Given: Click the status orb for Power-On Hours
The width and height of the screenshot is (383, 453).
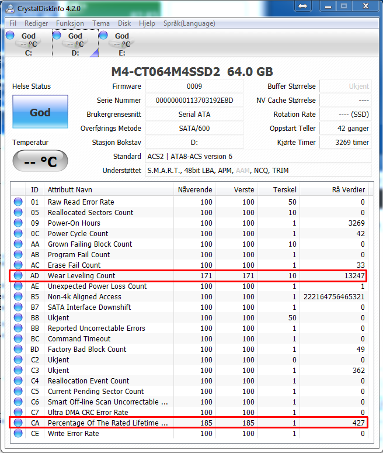Looking at the screenshot, I should pos(18,223).
